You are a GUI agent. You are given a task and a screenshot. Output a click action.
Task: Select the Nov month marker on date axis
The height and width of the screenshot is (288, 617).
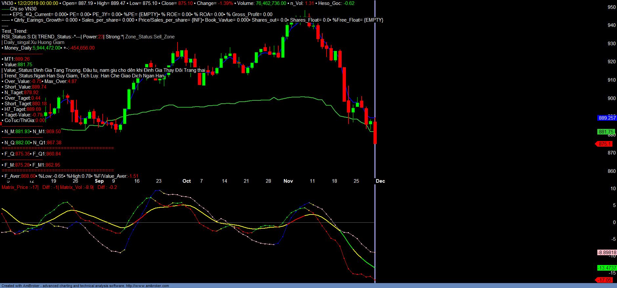[288, 181]
